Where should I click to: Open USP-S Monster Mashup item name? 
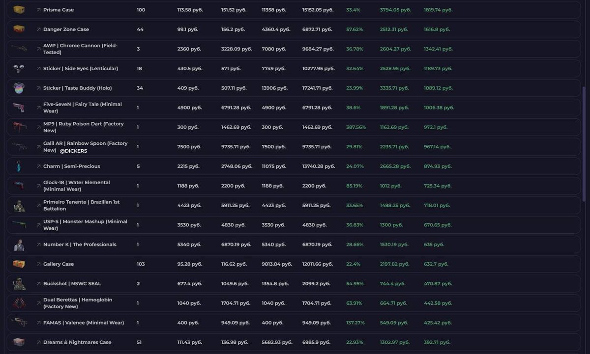85,225
